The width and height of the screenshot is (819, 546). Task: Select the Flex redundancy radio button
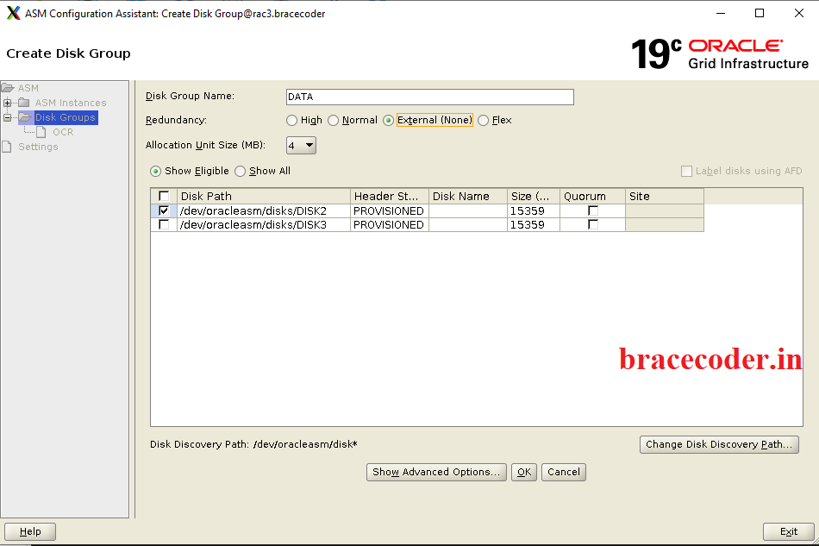pos(484,121)
